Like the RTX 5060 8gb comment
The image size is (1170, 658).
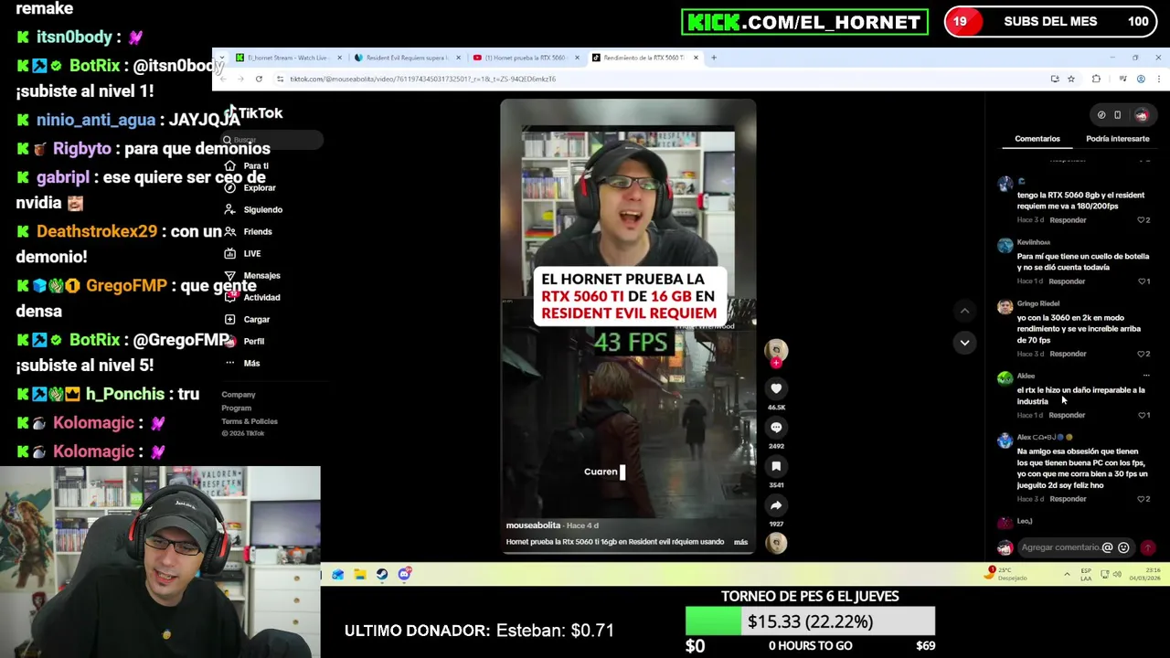click(x=1143, y=220)
